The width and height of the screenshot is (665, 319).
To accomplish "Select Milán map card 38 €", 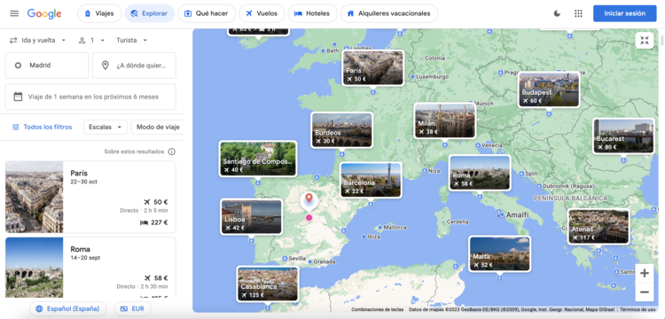I will pyautogui.click(x=444, y=121).
